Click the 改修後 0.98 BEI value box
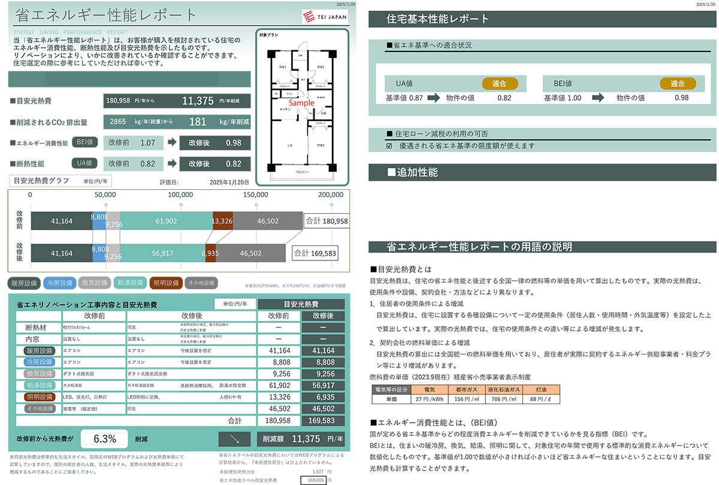This screenshot has width=719, height=485. point(216,143)
